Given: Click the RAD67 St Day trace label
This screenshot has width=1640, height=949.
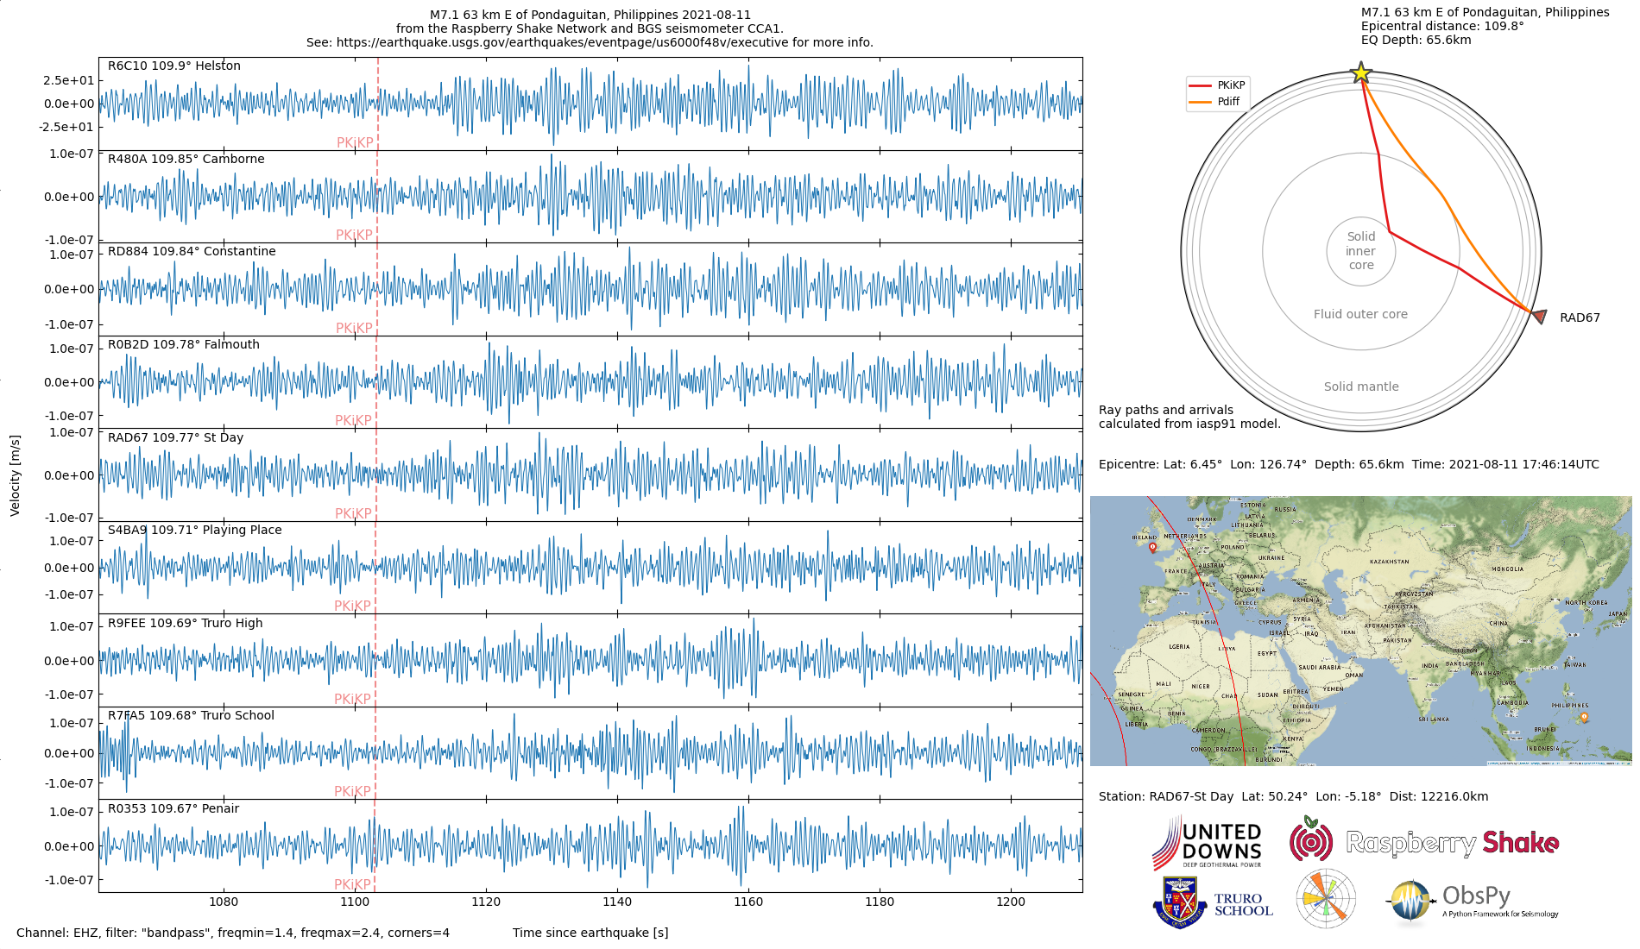Looking at the screenshot, I should [x=175, y=437].
